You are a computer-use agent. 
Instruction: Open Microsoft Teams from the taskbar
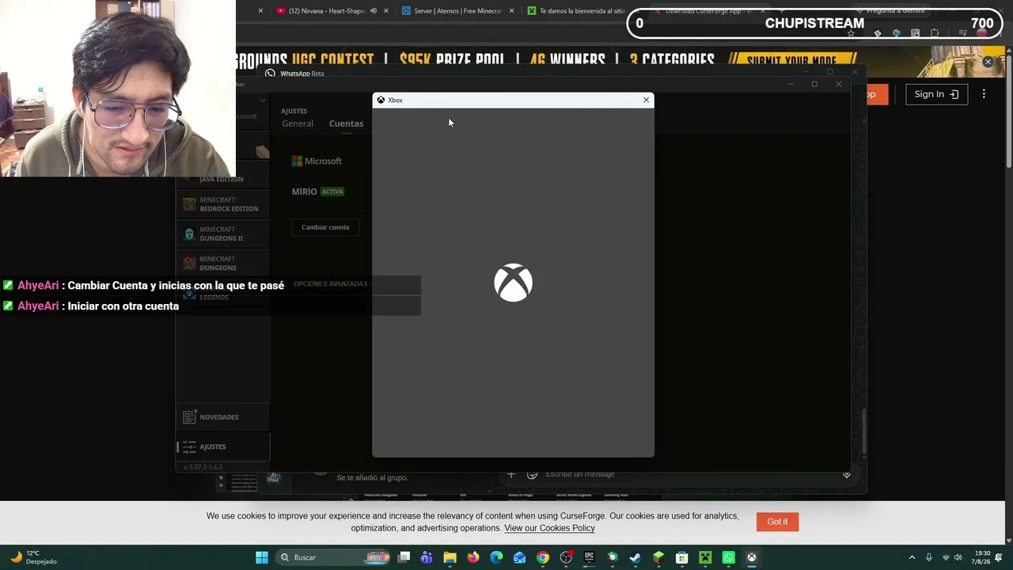coord(427,557)
